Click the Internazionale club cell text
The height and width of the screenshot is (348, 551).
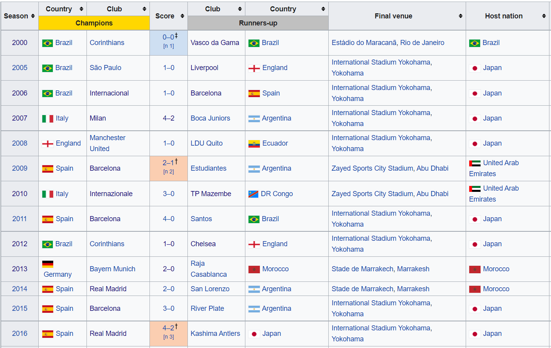tap(111, 194)
